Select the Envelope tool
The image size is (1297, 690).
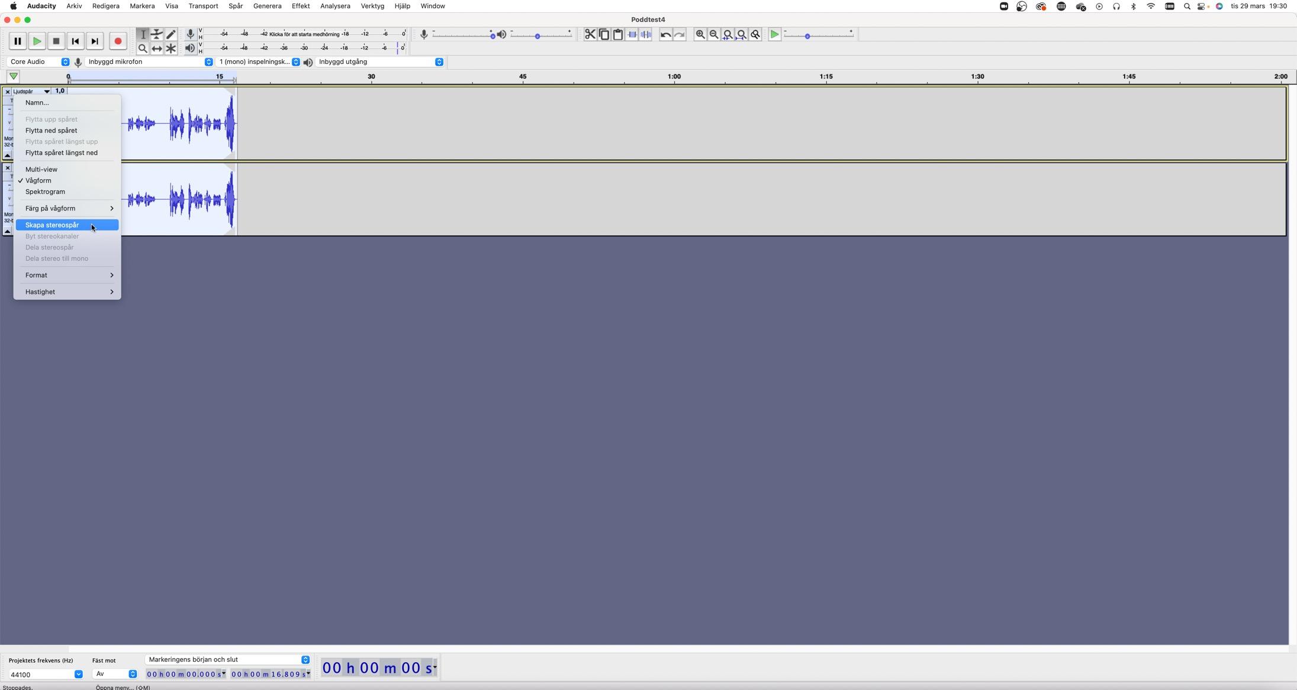pyautogui.click(x=157, y=34)
